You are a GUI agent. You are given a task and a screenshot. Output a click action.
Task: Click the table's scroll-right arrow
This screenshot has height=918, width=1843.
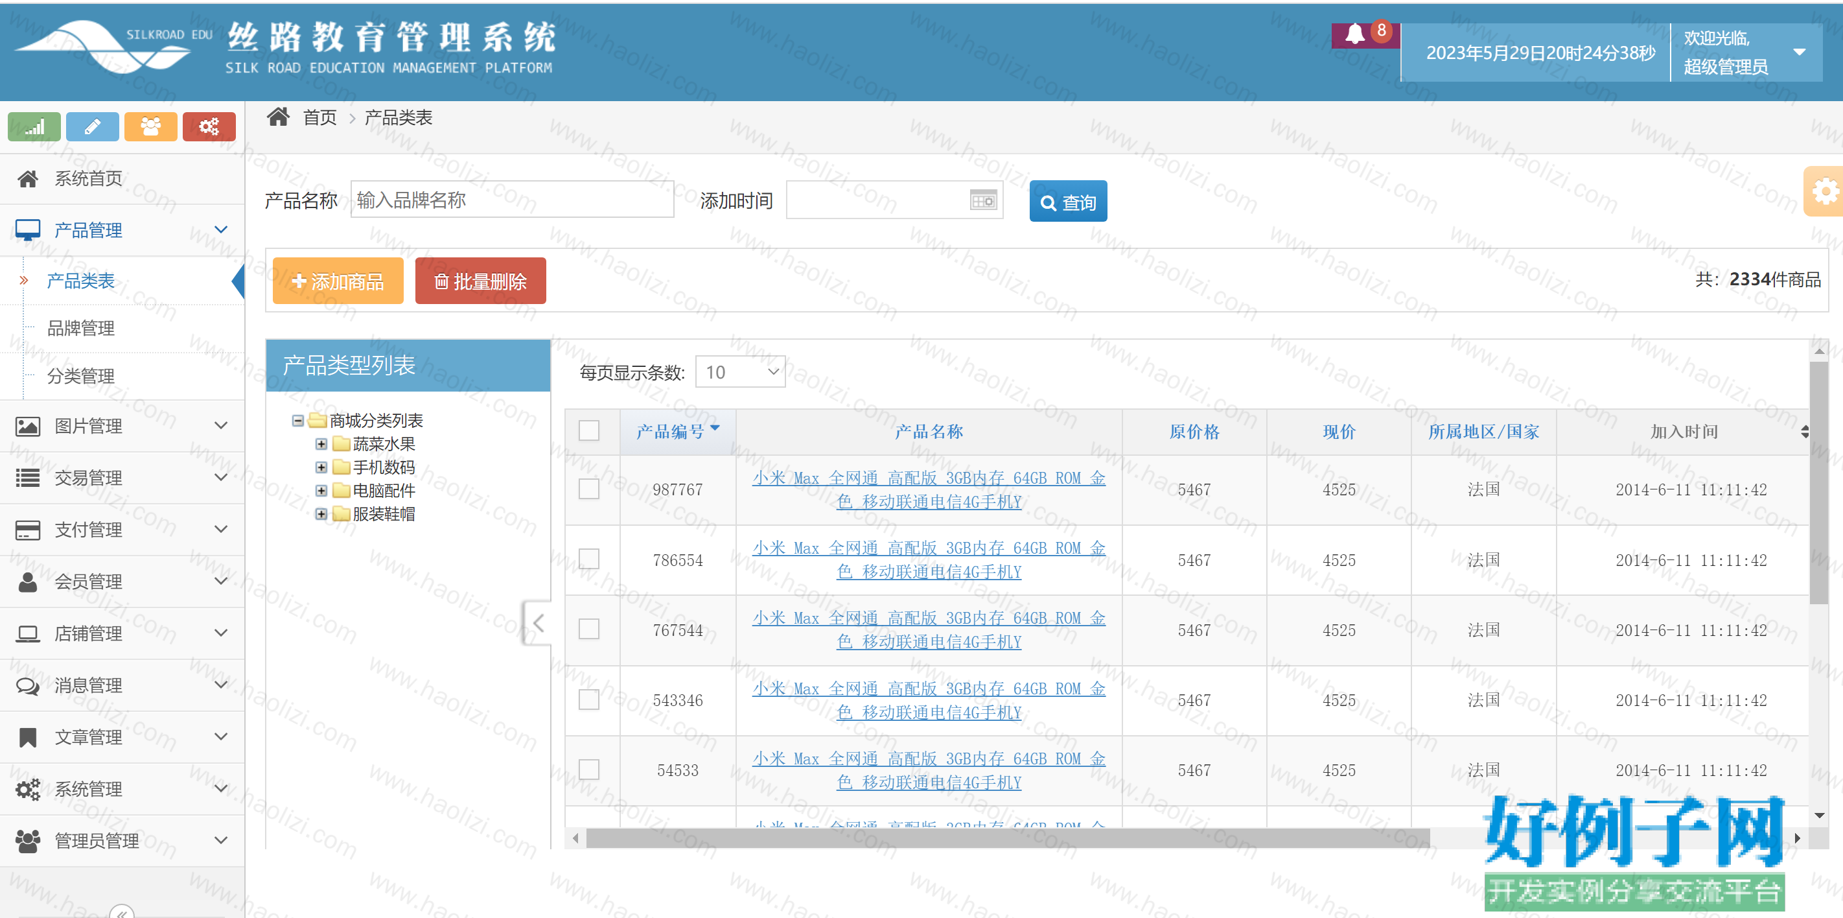point(1796,838)
